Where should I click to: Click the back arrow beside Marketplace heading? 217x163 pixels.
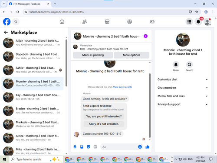pos(6,32)
